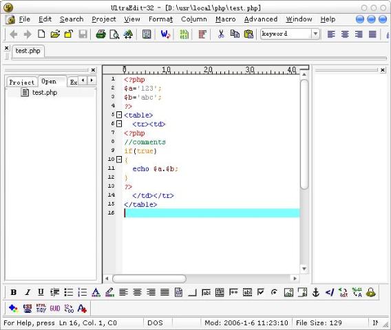Screen dimensions: 391x330
Task: Toggle Bold formatting button
Action: tap(14, 292)
